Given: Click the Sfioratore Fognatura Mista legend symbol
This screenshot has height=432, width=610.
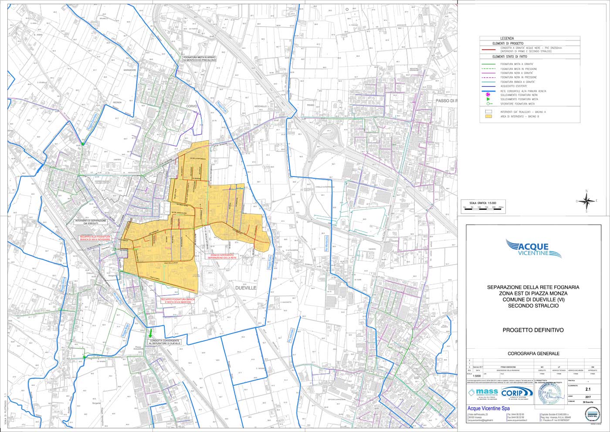Looking at the screenshot, I should coord(488,104).
